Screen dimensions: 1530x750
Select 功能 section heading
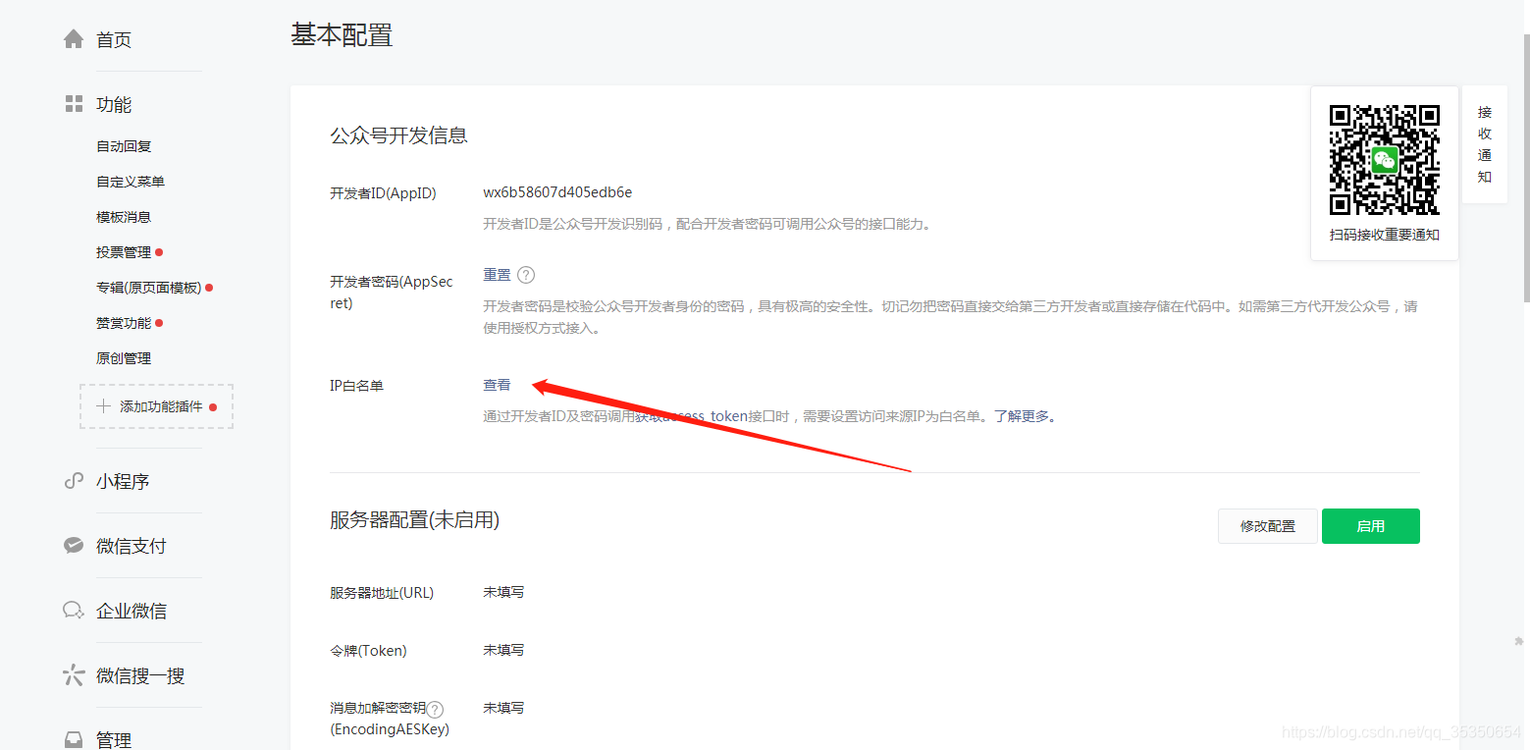pyautogui.click(x=114, y=104)
